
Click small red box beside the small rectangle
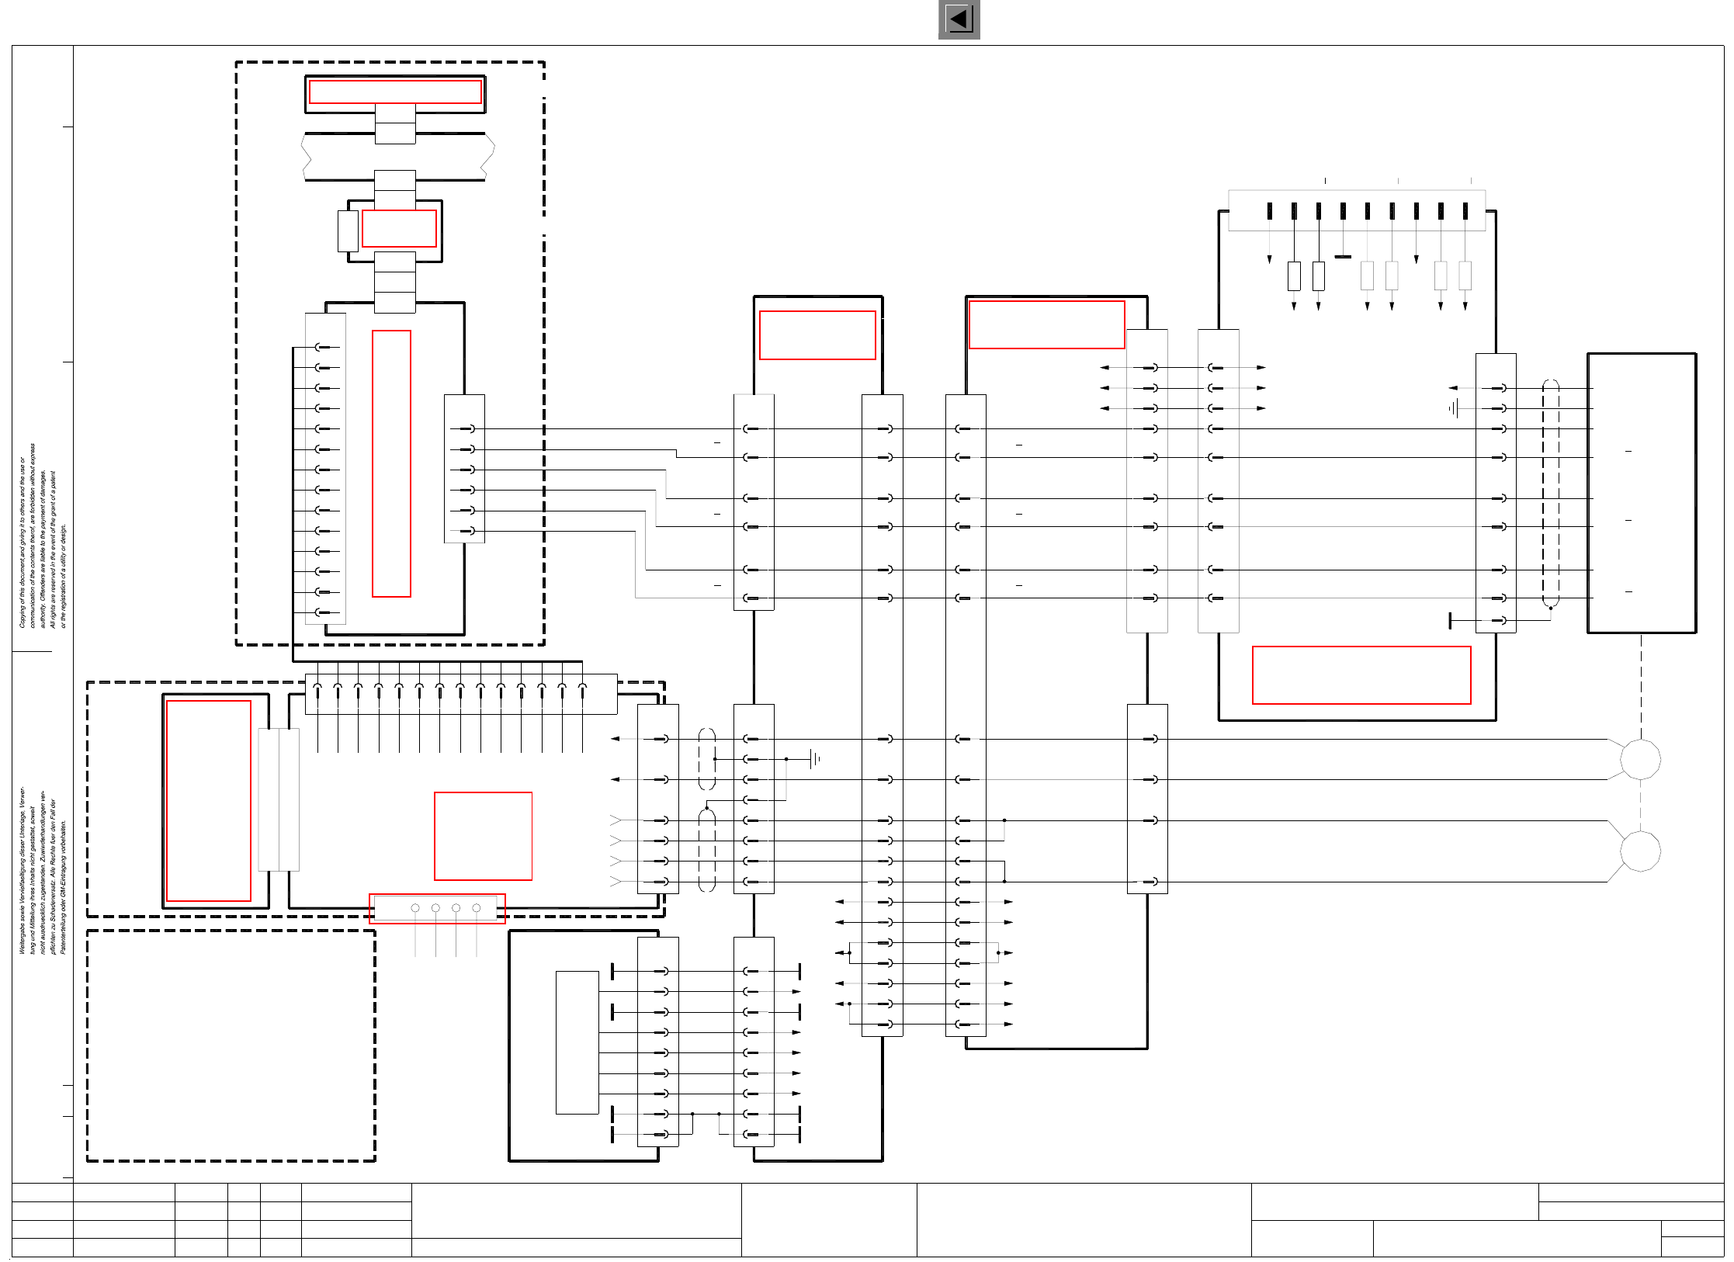tap(399, 228)
